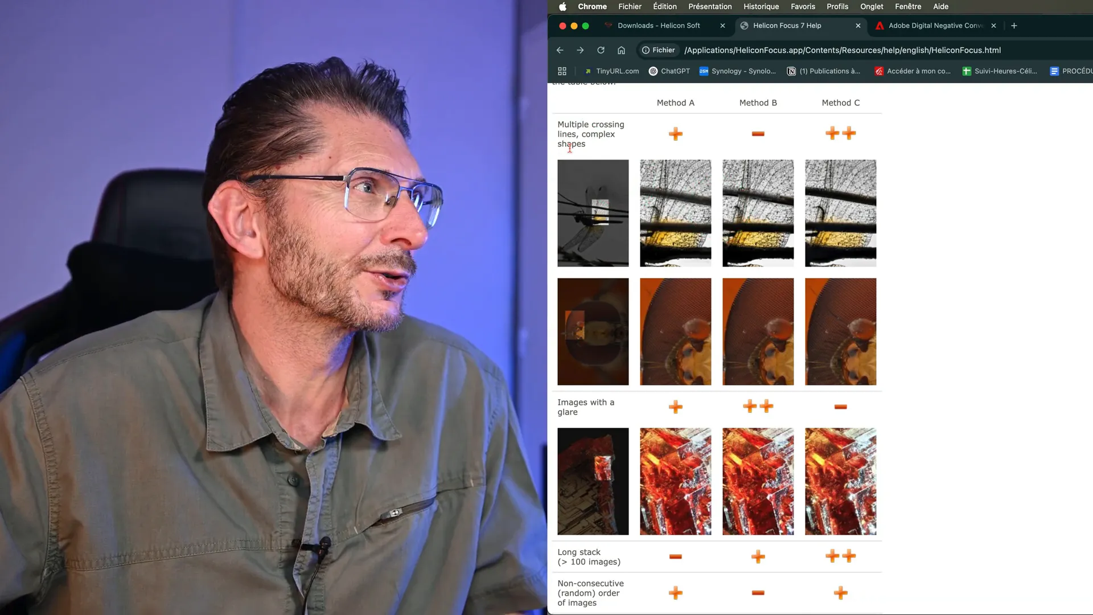
Task: Click Method B double plus for glare images
Action: point(758,406)
